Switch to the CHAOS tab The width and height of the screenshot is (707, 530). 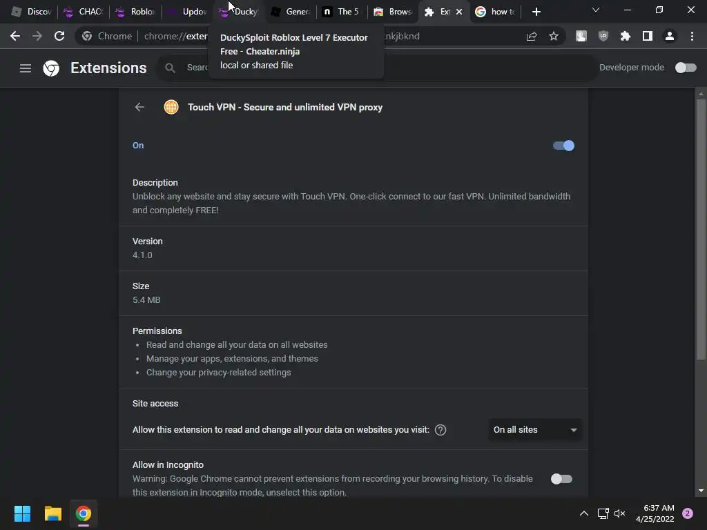click(84, 12)
